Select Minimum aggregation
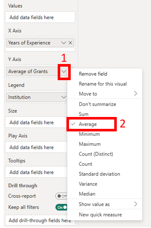Image resolution: width=151 pixels, height=228 pixels. pyautogui.click(x=105, y=134)
